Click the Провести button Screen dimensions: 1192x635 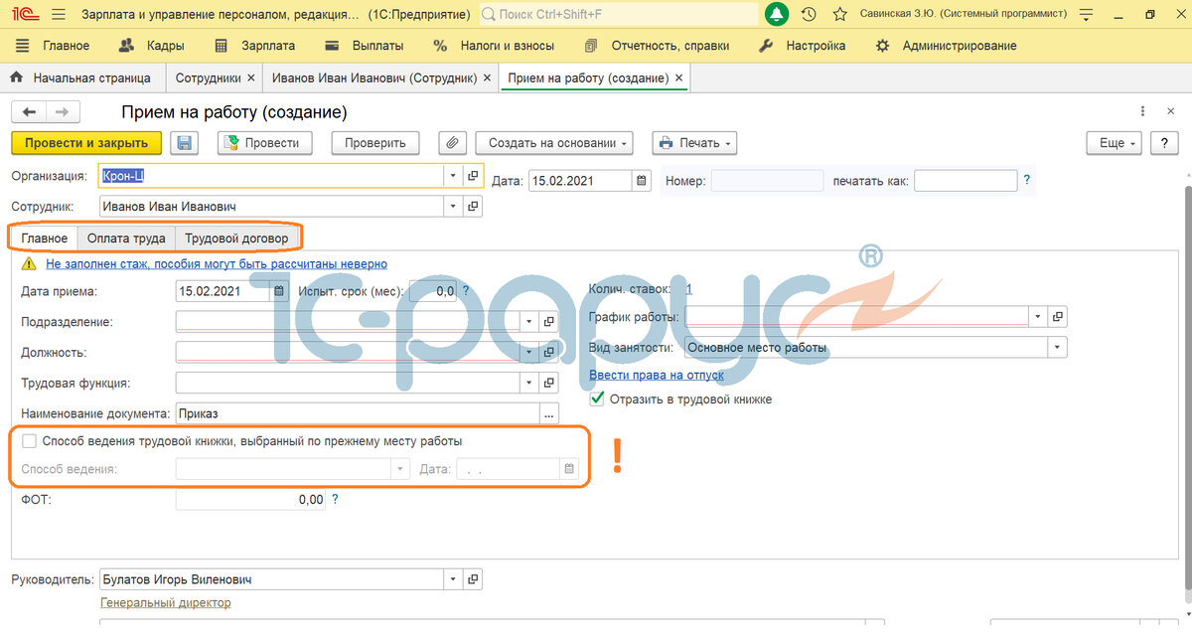click(264, 143)
